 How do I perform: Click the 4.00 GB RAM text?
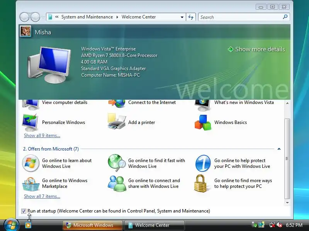[94, 62]
